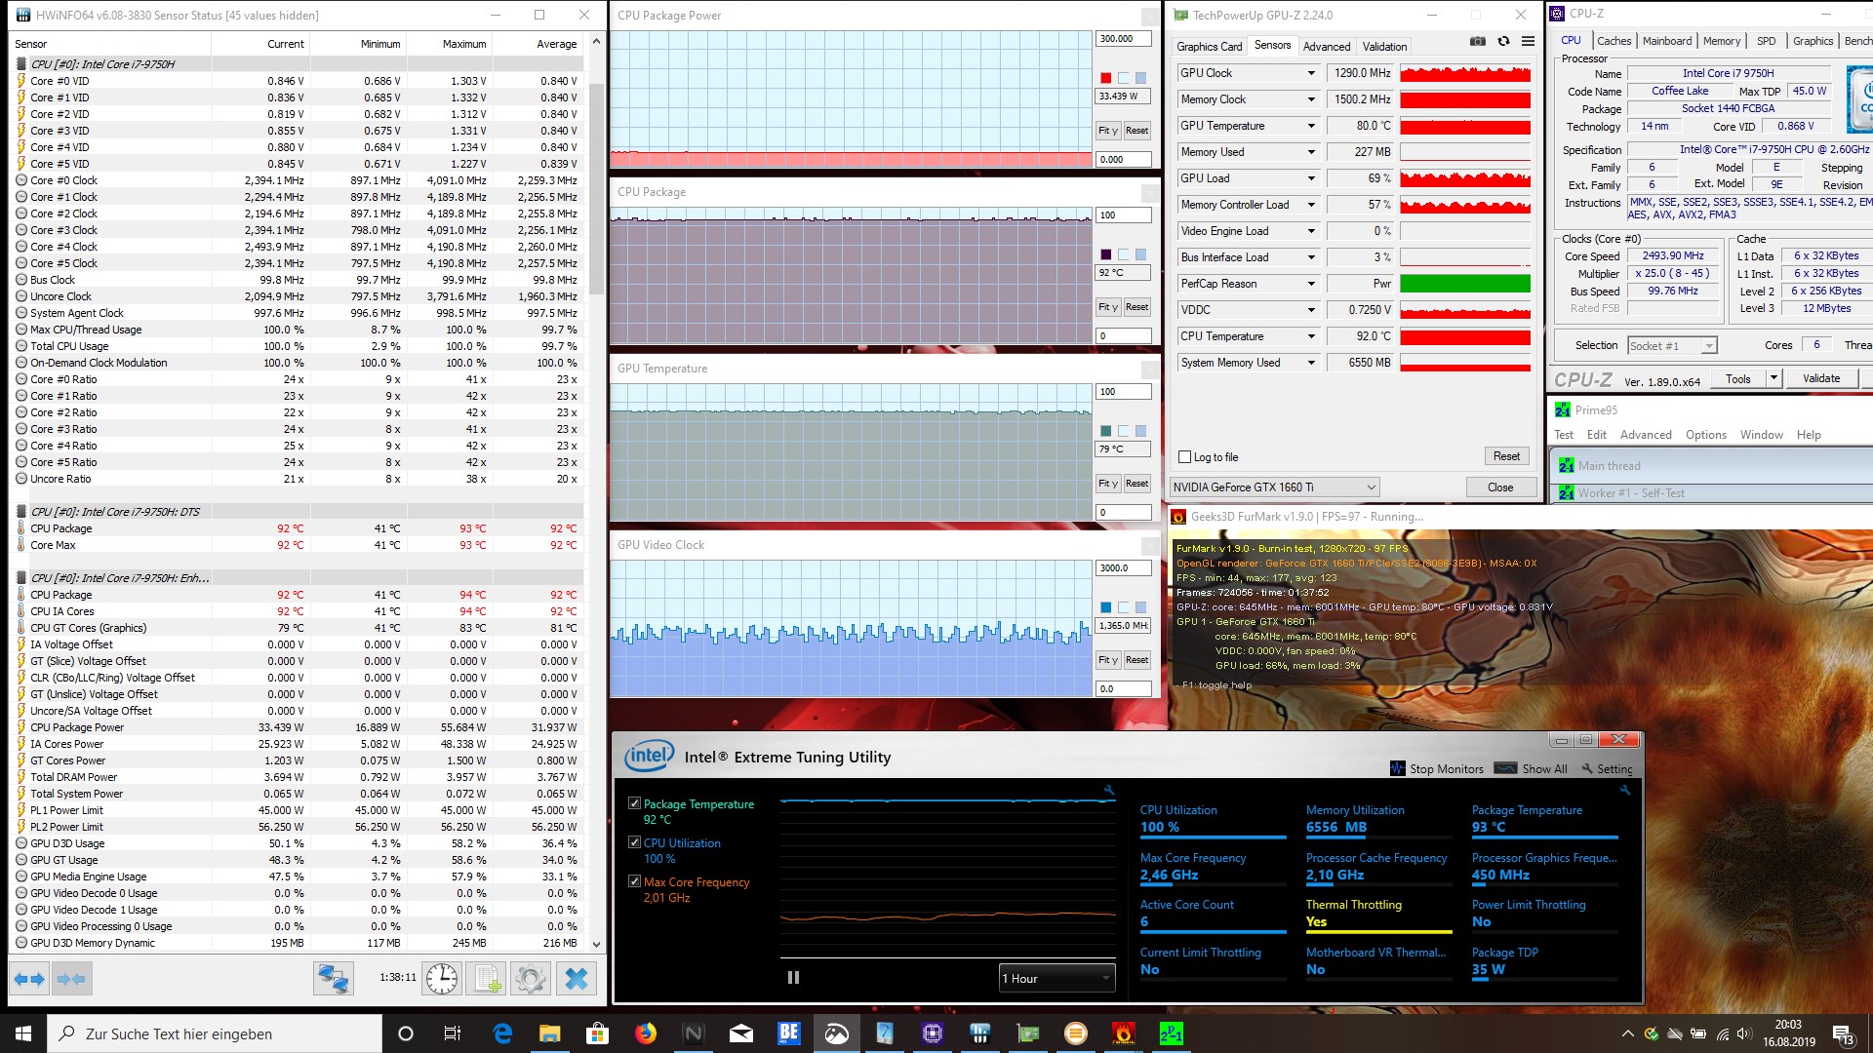Open the NVIDIA GeForce GTX 1660 Ti selector
1873x1053 pixels.
[1274, 487]
